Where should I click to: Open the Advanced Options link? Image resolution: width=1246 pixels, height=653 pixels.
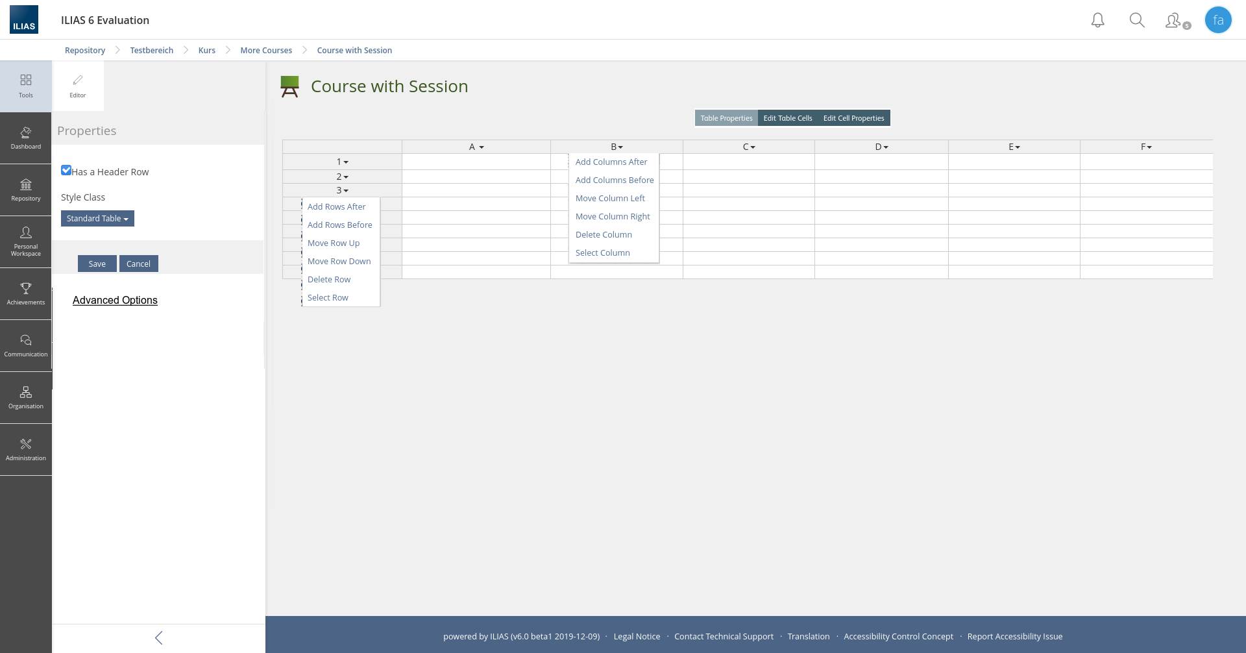(115, 301)
